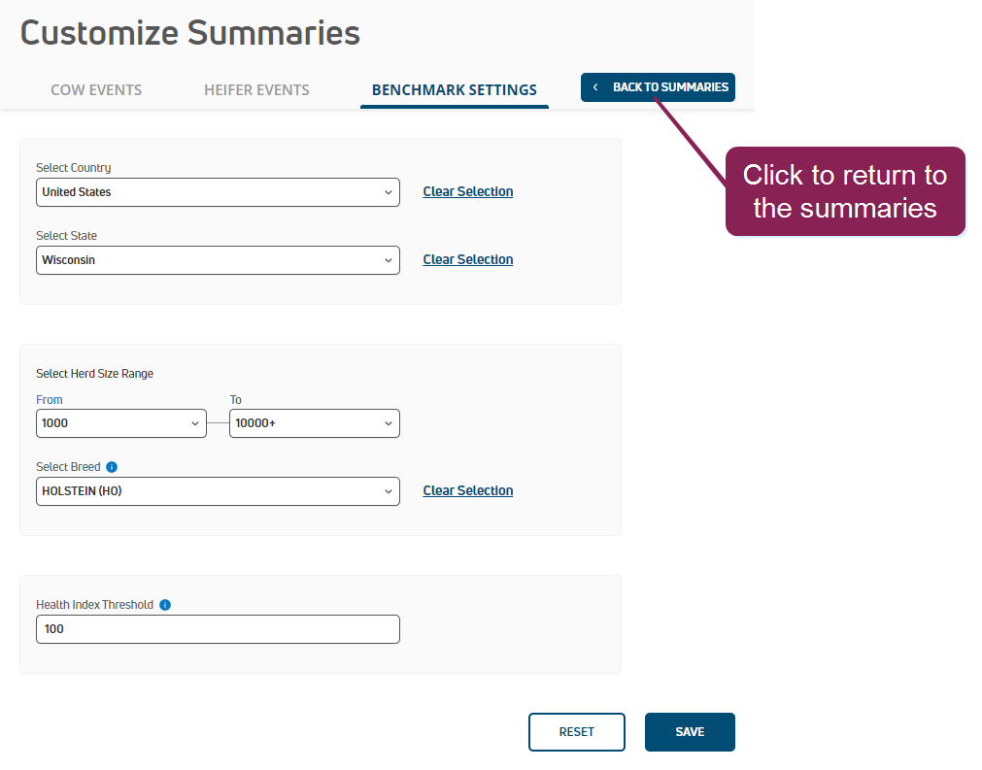Image resolution: width=982 pixels, height=770 pixels.
Task: Open the Select Country dropdown
Action: 218,192
